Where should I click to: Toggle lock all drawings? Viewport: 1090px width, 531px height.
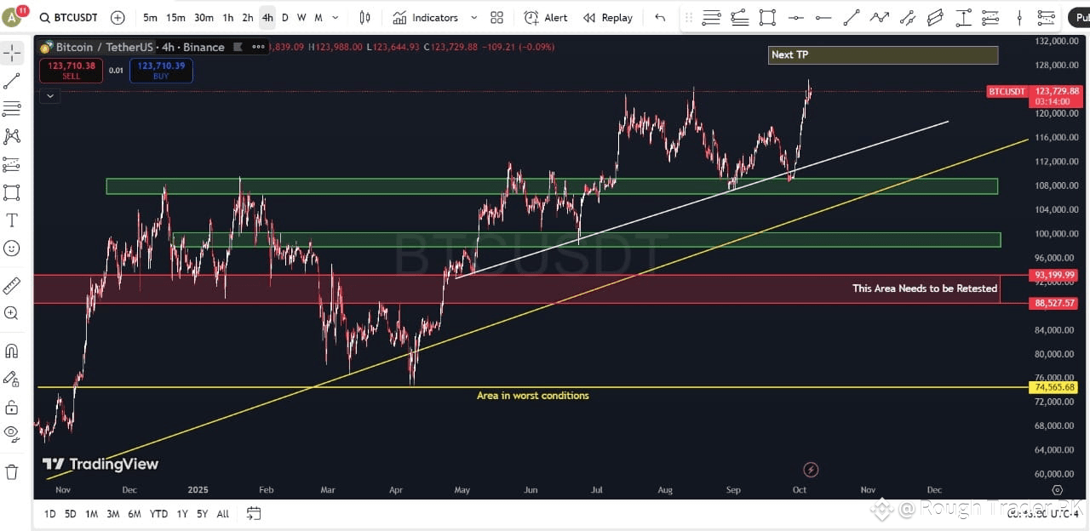(x=12, y=407)
